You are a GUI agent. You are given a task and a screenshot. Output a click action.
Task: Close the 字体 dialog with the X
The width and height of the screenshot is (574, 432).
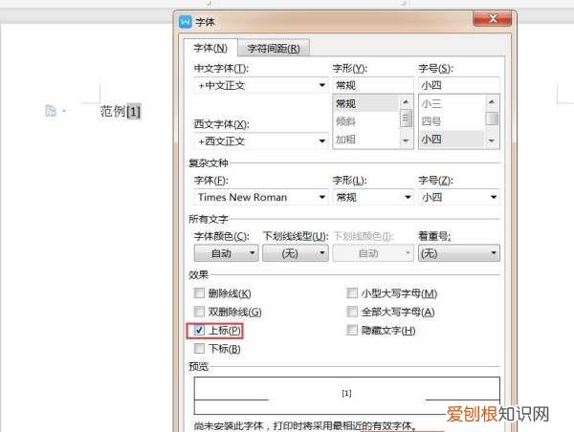(x=493, y=18)
